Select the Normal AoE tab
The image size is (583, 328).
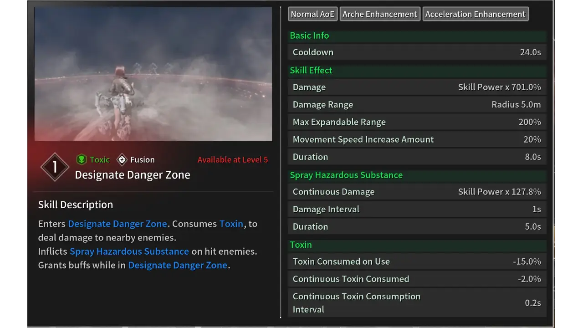[x=312, y=14]
